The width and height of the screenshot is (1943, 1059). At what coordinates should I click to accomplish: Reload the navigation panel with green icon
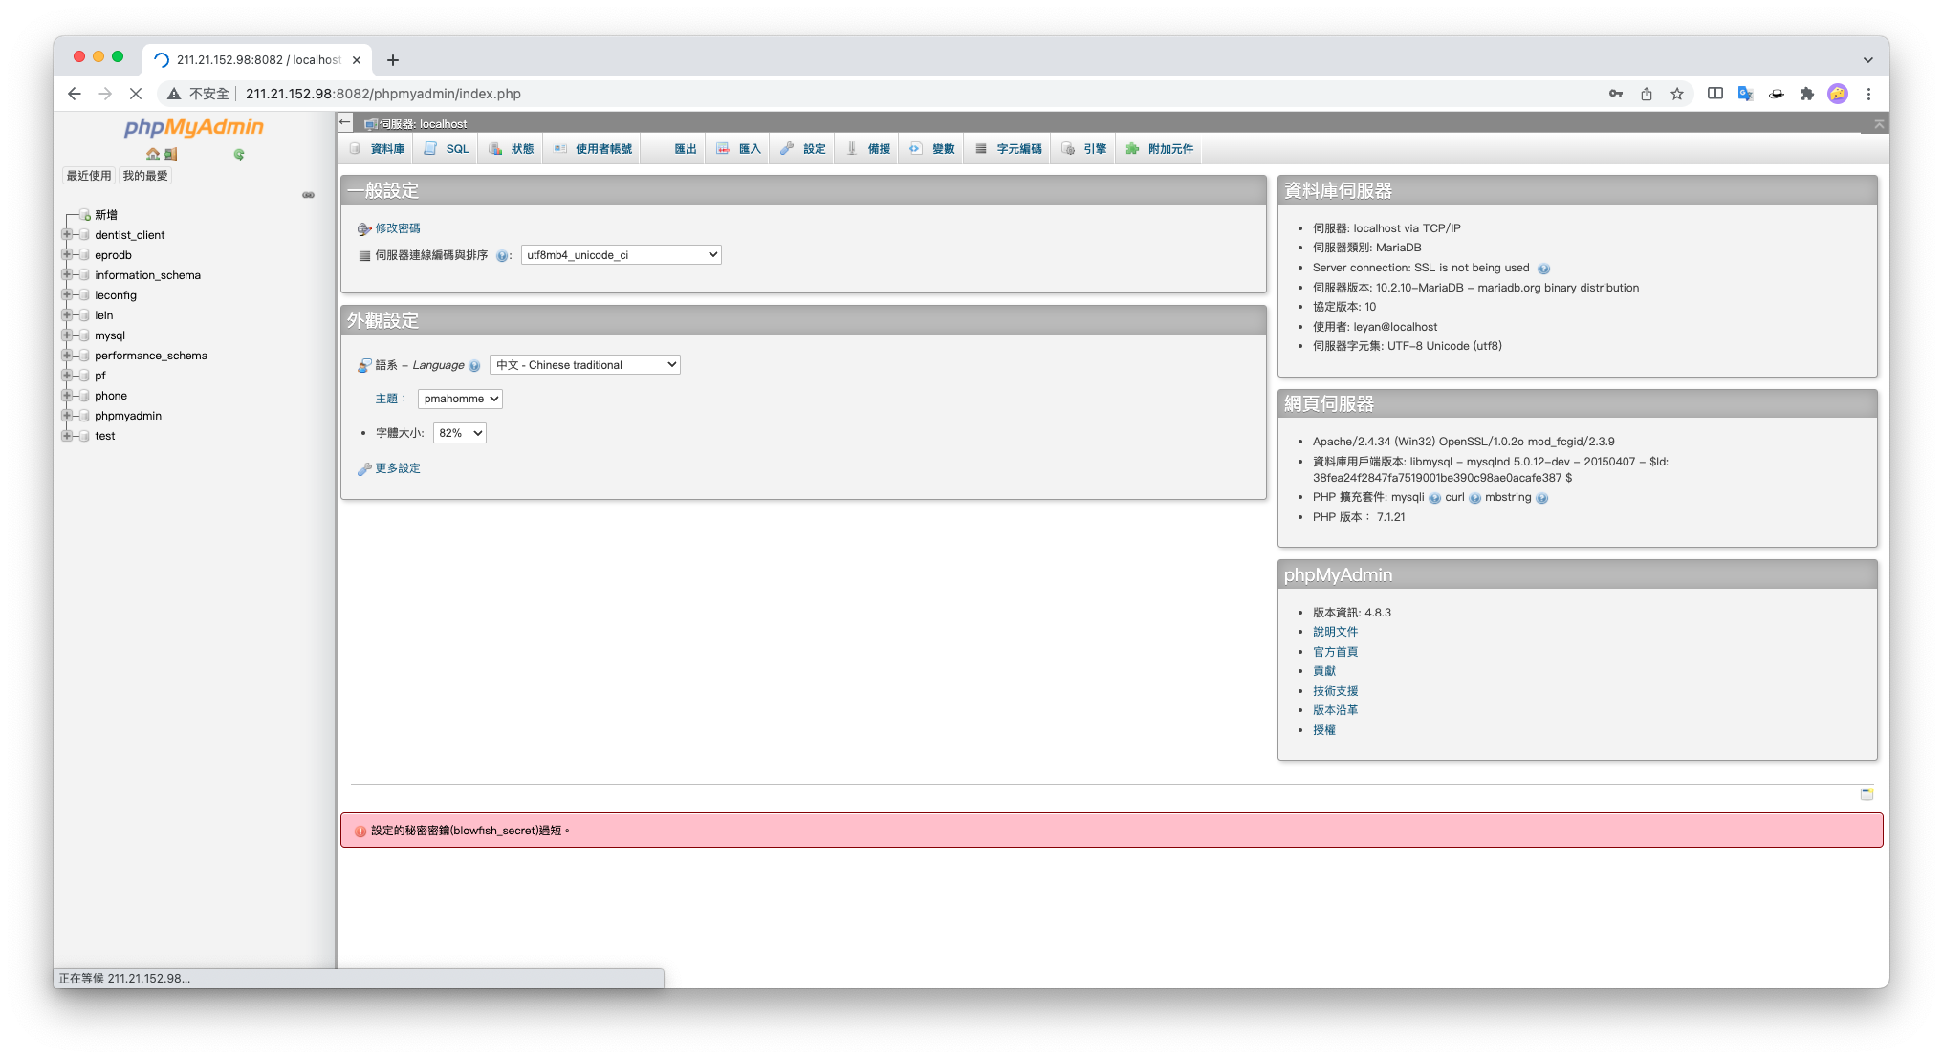point(239,154)
